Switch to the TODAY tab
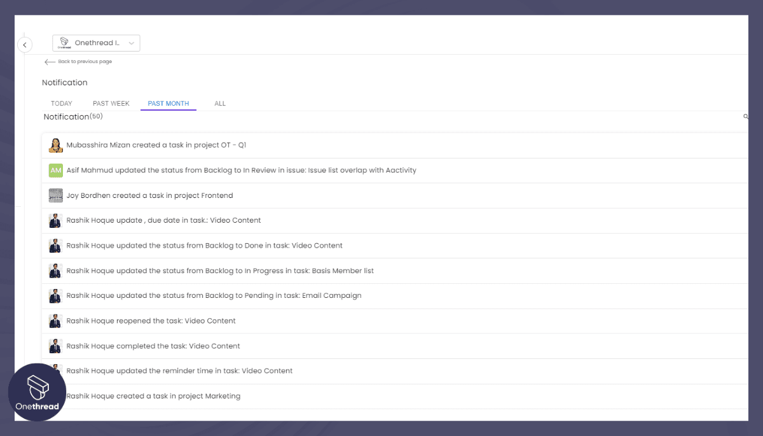Image resolution: width=763 pixels, height=436 pixels. (61, 103)
